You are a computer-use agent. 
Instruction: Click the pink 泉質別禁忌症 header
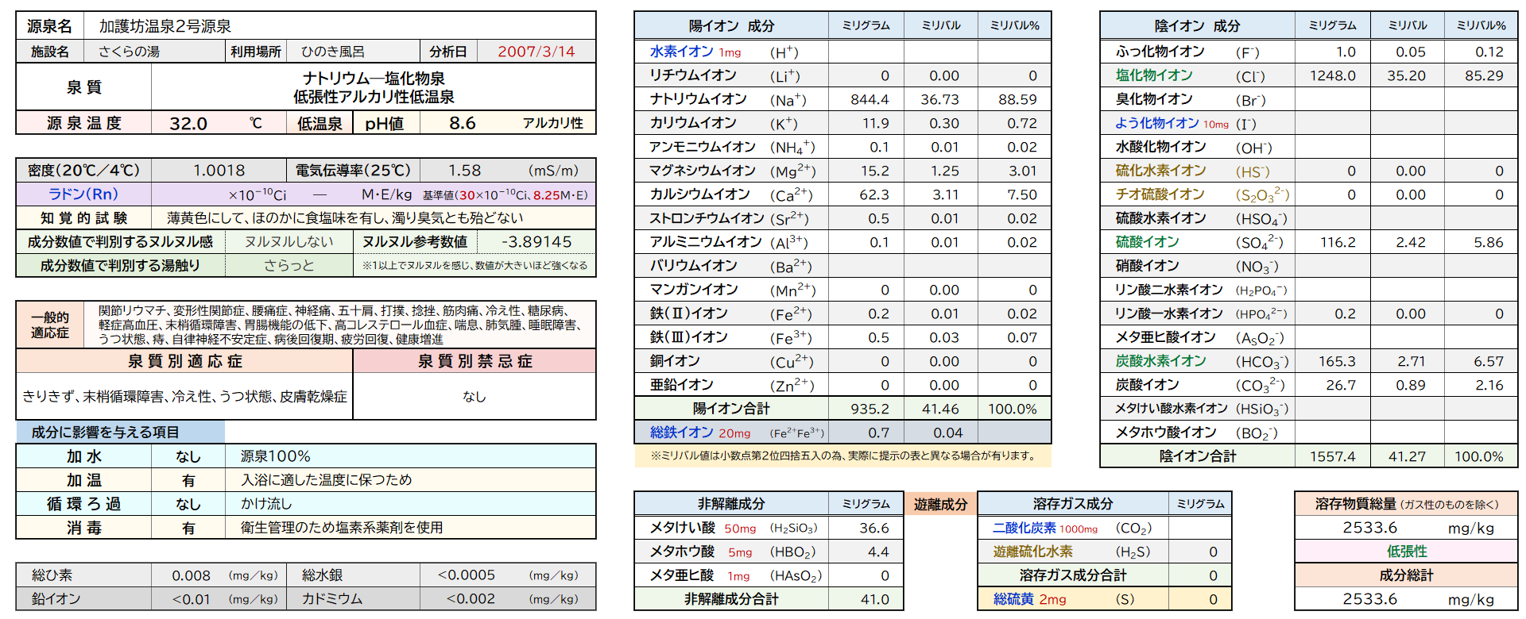point(474,361)
